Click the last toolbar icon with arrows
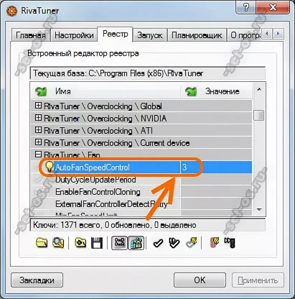 point(230,243)
